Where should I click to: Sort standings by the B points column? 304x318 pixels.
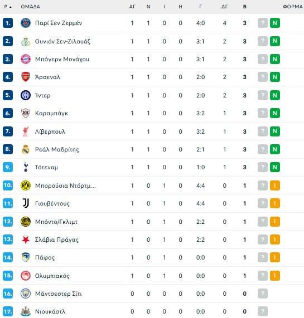(245, 7)
